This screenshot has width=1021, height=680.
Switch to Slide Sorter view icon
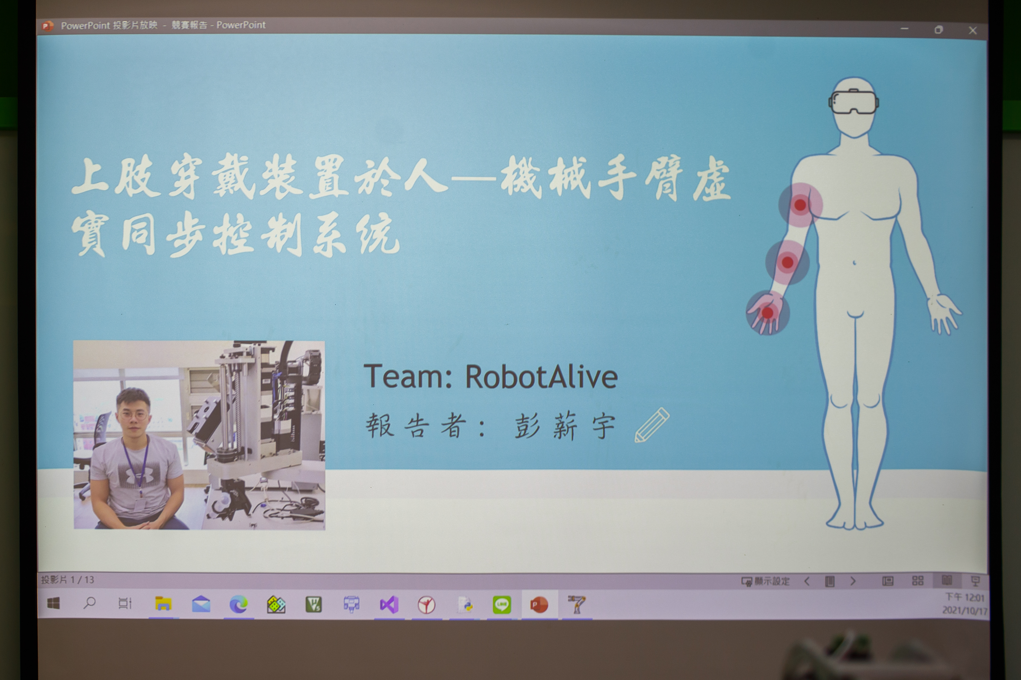click(918, 581)
